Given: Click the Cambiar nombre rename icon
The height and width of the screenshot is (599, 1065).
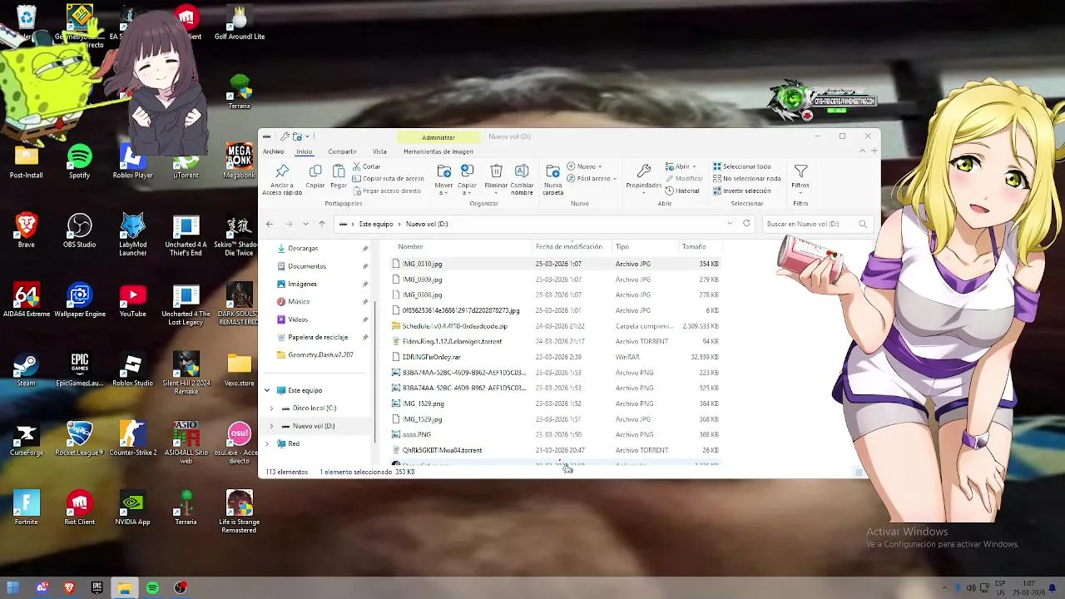Looking at the screenshot, I should click(522, 171).
